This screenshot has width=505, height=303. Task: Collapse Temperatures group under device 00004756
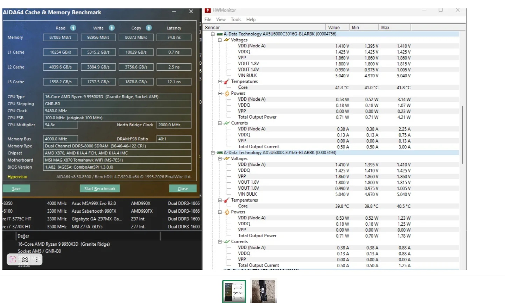click(220, 82)
